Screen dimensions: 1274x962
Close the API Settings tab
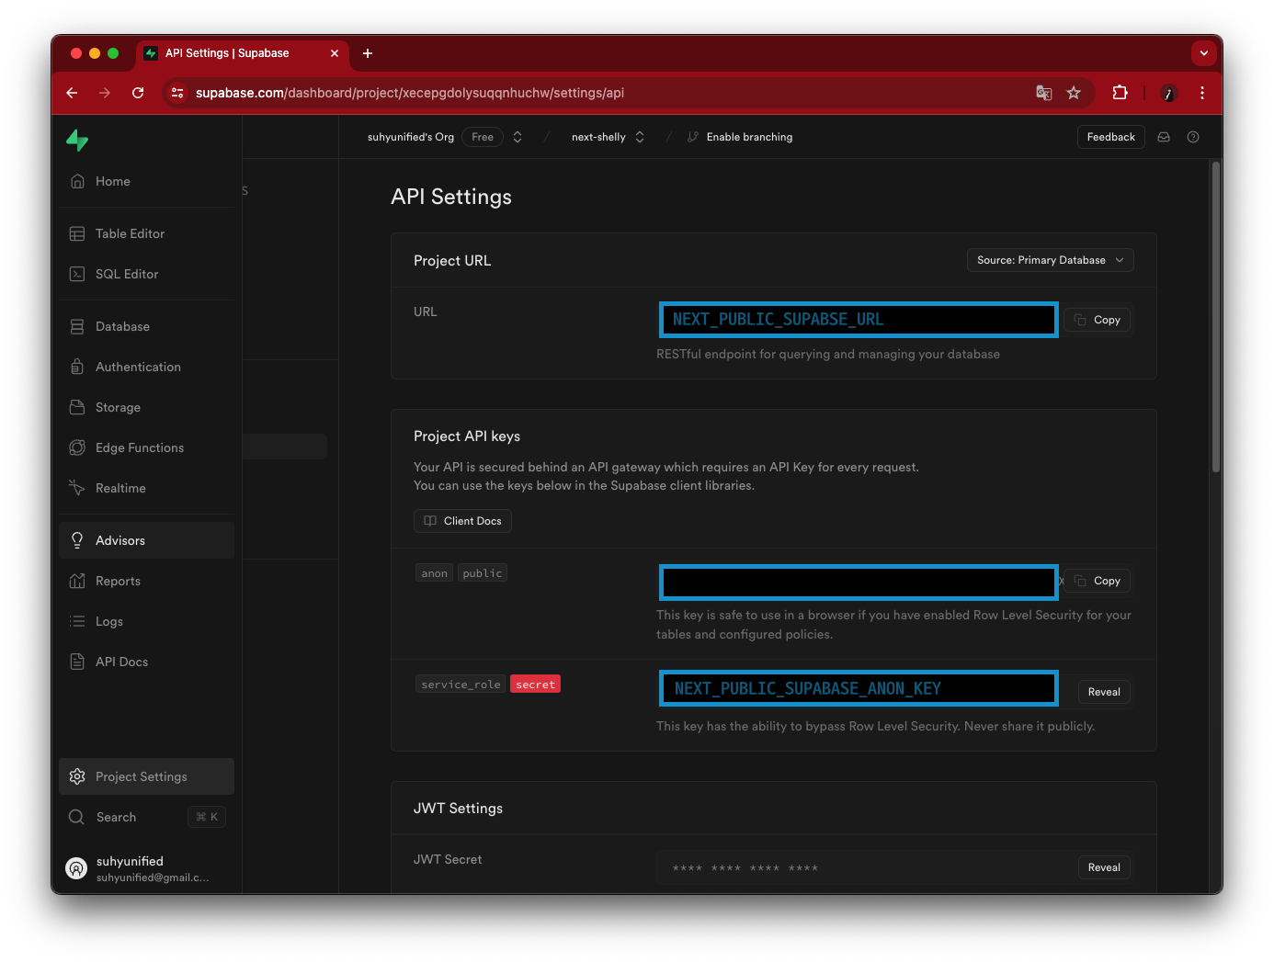coord(335,53)
